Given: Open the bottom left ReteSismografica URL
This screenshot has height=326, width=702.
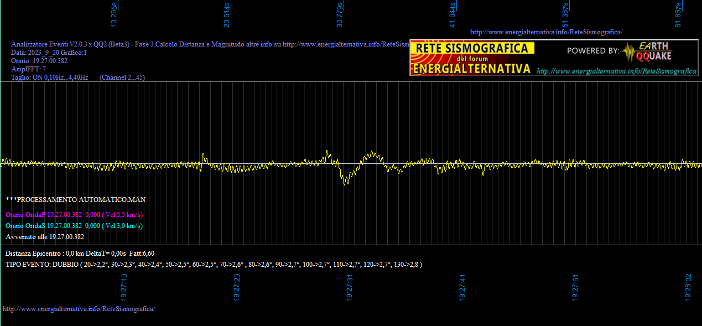Looking at the screenshot, I should 79,308.
